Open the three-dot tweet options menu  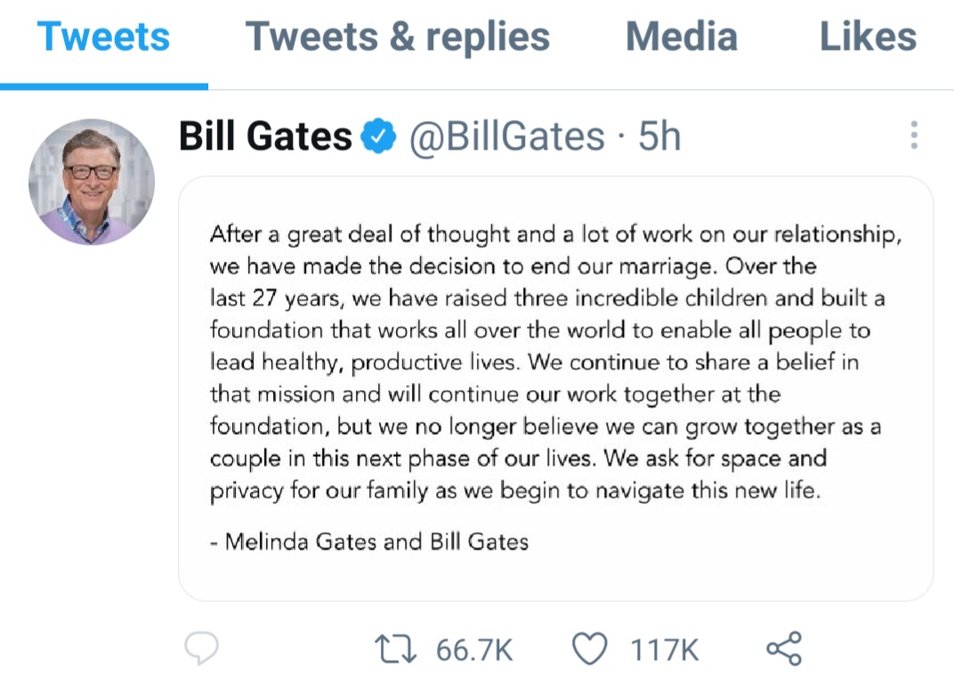[914, 135]
